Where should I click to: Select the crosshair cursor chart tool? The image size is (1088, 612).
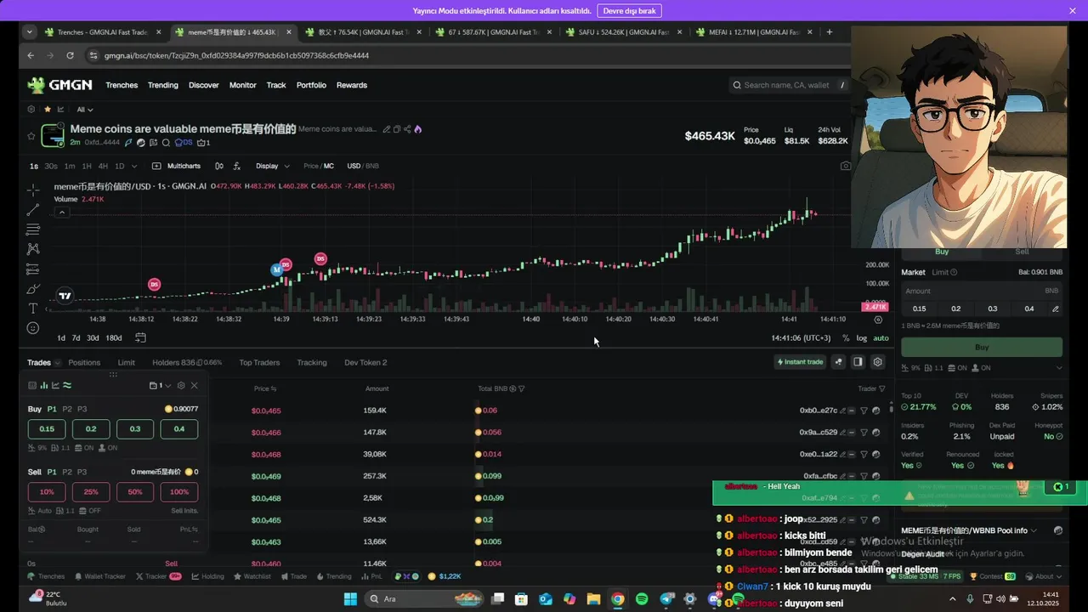[x=32, y=190]
